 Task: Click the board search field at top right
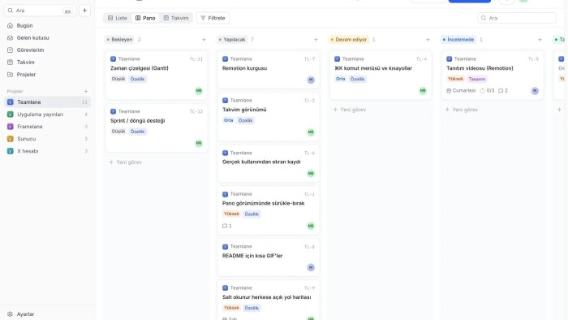coord(517,18)
